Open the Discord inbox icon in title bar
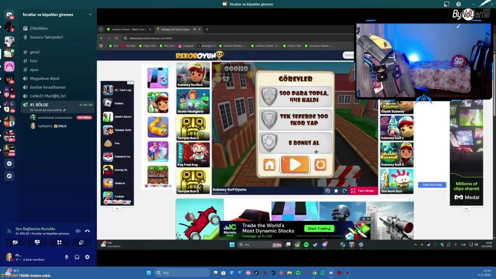 coord(447,4)
